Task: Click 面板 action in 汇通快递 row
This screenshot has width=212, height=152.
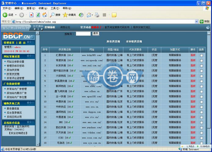Action: click(193, 55)
